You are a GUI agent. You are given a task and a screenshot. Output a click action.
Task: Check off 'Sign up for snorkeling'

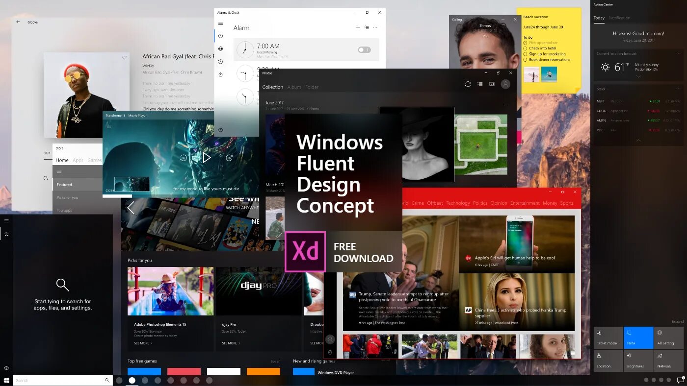pyautogui.click(x=525, y=54)
